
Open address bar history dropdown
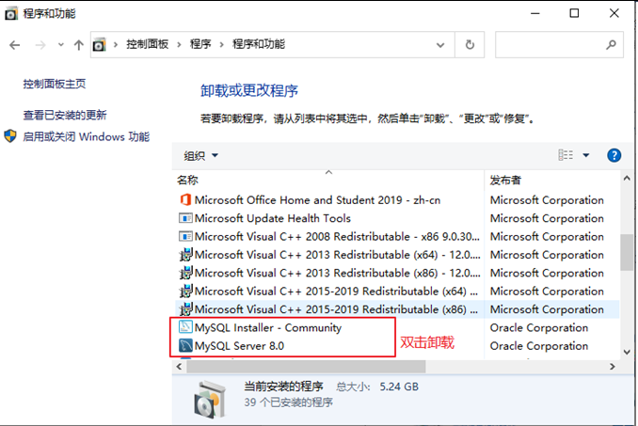click(x=440, y=45)
